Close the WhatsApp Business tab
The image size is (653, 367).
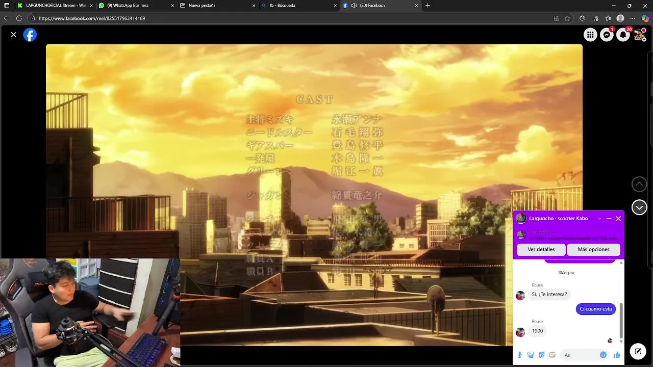[x=172, y=6]
